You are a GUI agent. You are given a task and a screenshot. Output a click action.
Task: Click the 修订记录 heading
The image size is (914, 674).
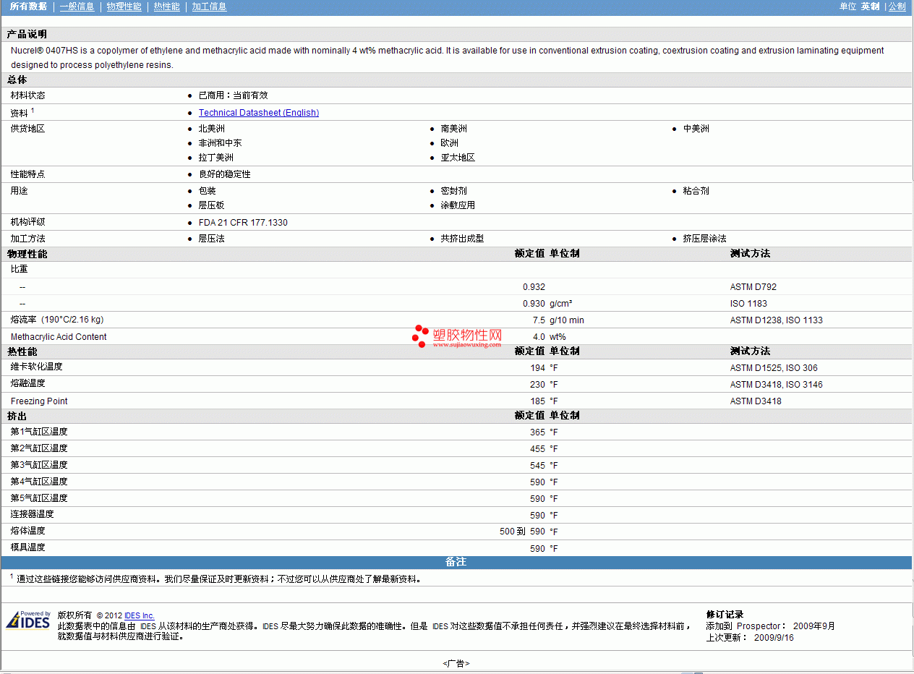[725, 615]
